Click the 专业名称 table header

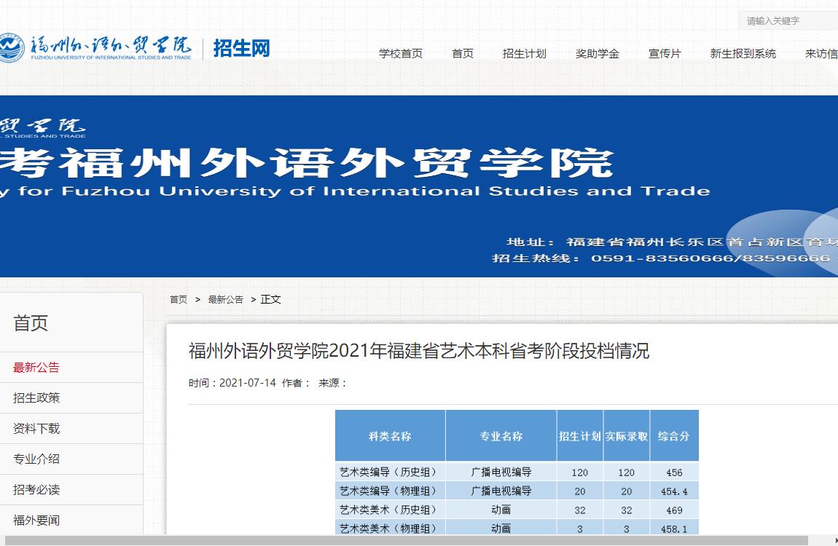(501, 436)
